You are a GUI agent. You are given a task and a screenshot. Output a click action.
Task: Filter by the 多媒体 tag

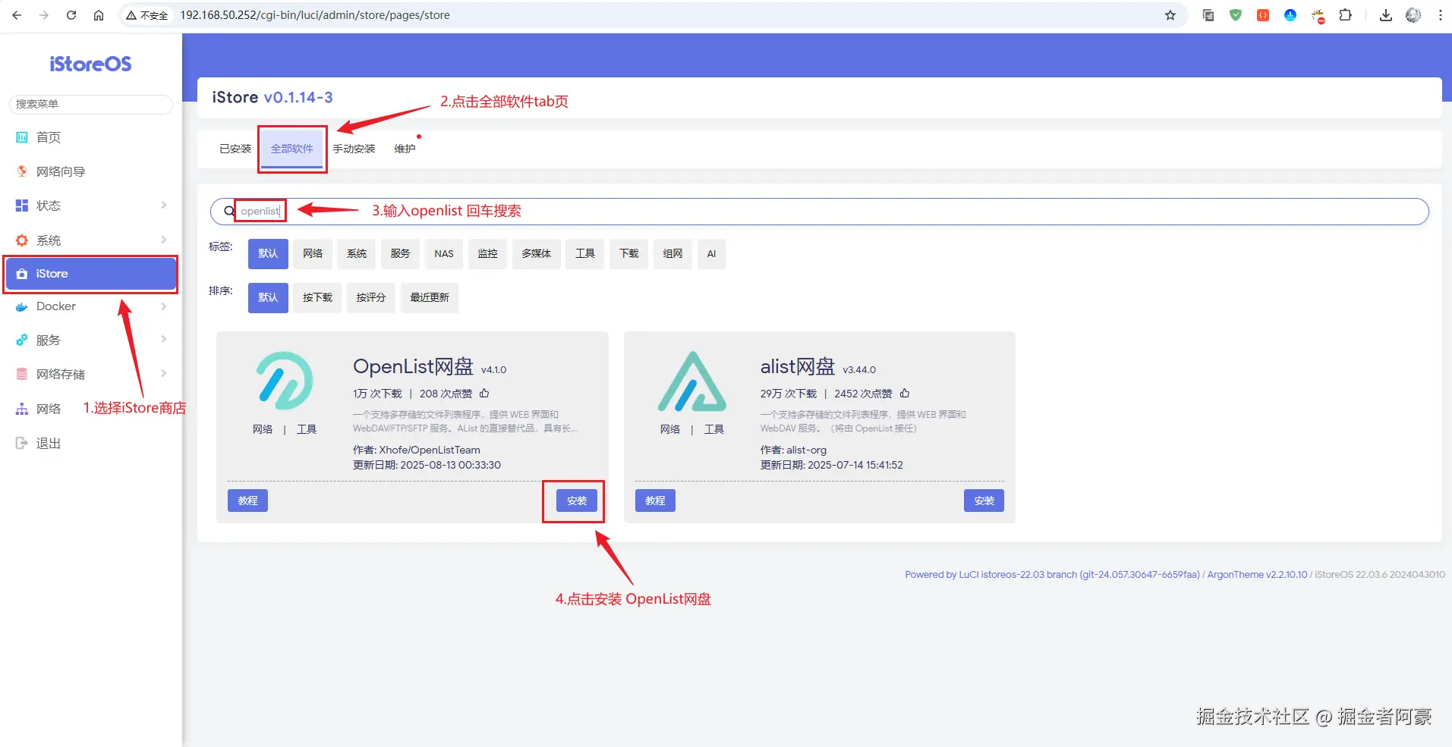pyautogui.click(x=537, y=254)
